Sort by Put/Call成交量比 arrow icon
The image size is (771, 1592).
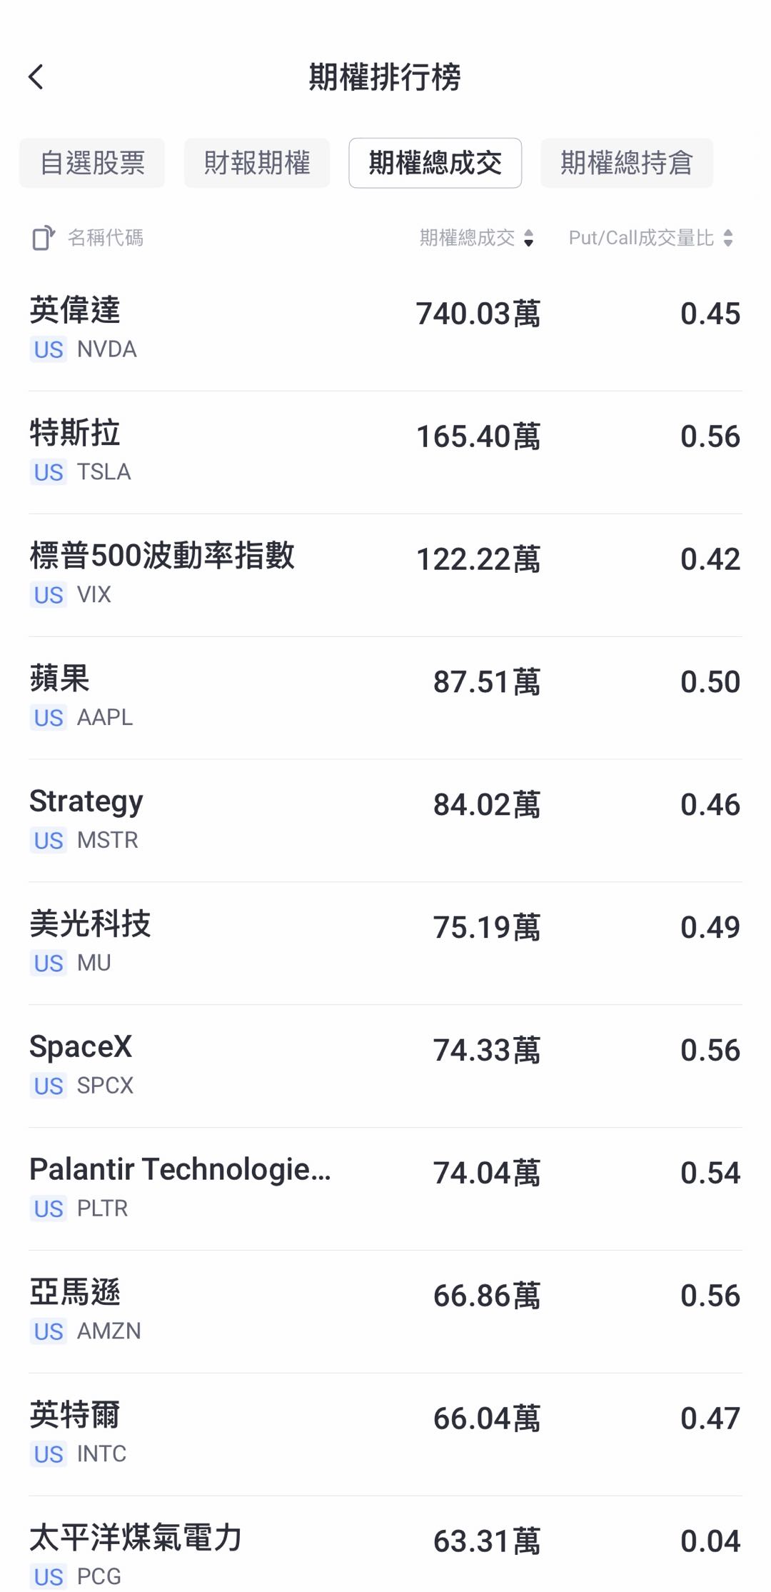tap(727, 238)
